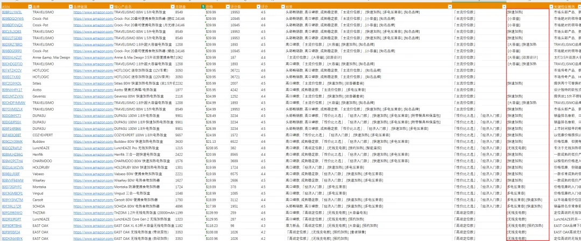Open the Amazon link in the CHARMDOO row
Viewport: 581px width, 241px height.
point(94,161)
